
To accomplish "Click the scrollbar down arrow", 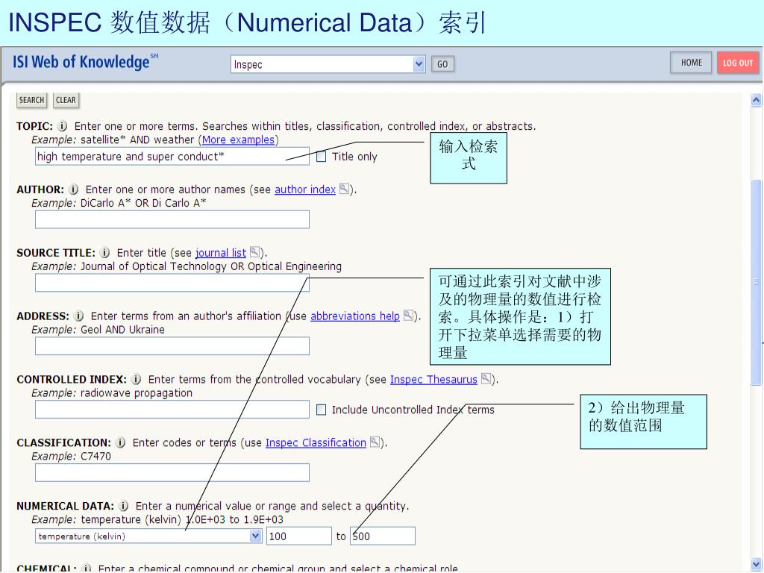I will pos(757,563).
